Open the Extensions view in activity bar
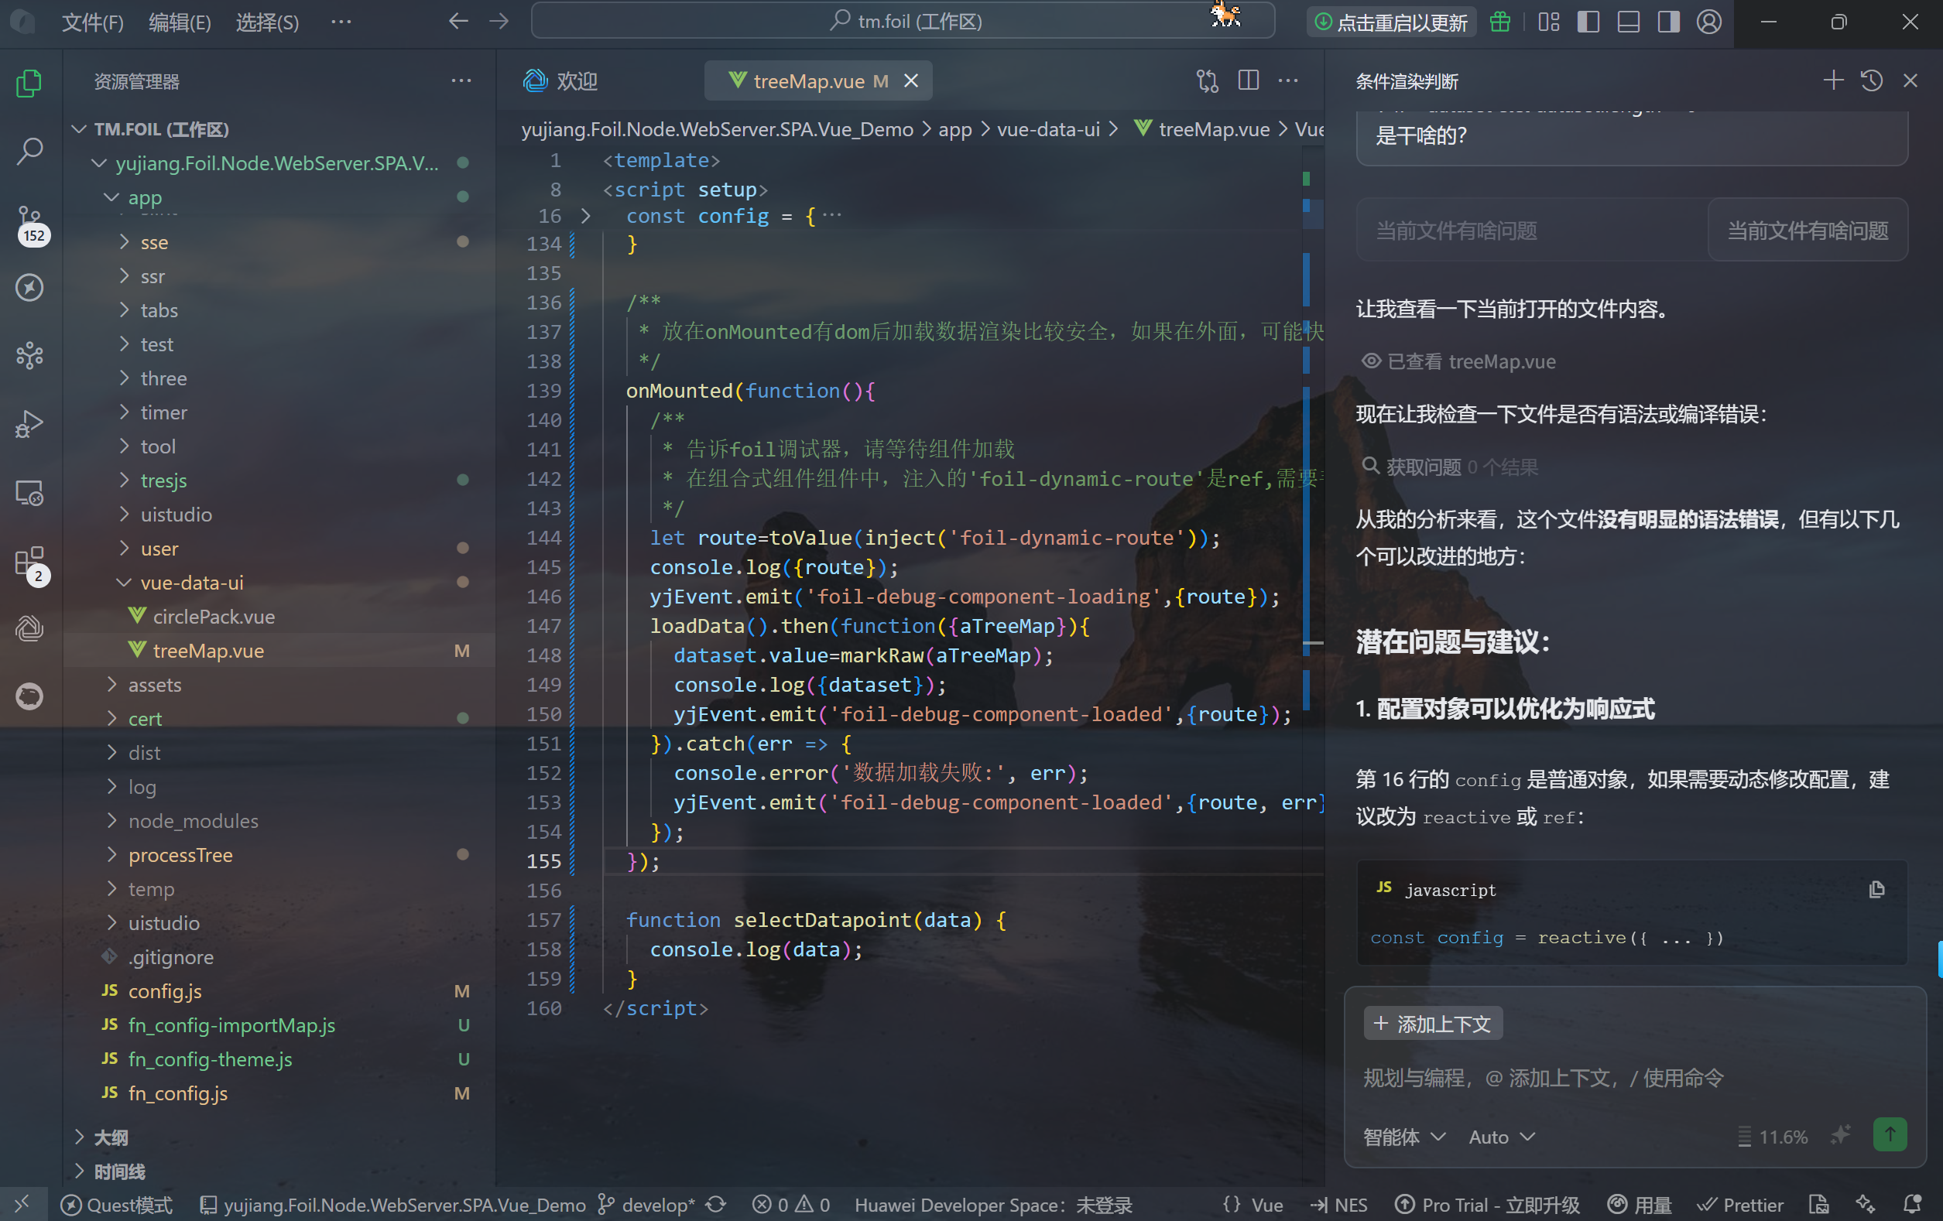Screen dimensions: 1943x1221 point(30,560)
